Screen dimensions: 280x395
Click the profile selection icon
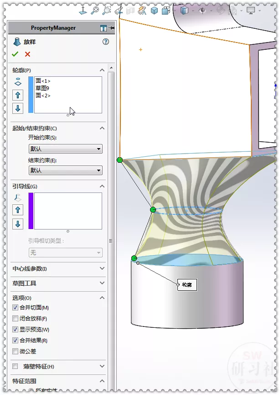(x=18, y=82)
